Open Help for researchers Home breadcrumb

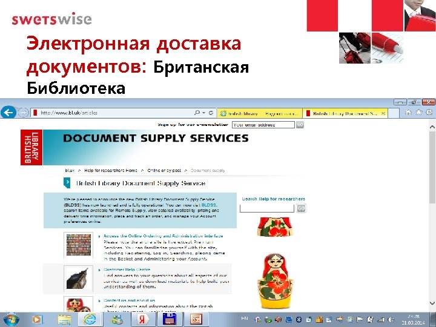pos(111,170)
